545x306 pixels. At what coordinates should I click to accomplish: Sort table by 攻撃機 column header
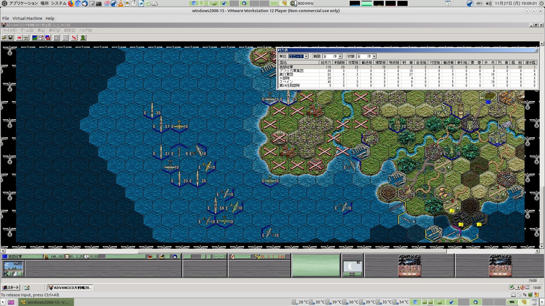pyautogui.click(x=353, y=63)
